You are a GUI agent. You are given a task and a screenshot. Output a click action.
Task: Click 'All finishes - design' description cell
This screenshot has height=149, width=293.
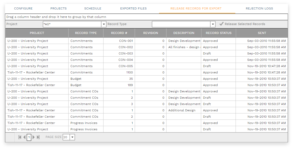(x=184, y=47)
